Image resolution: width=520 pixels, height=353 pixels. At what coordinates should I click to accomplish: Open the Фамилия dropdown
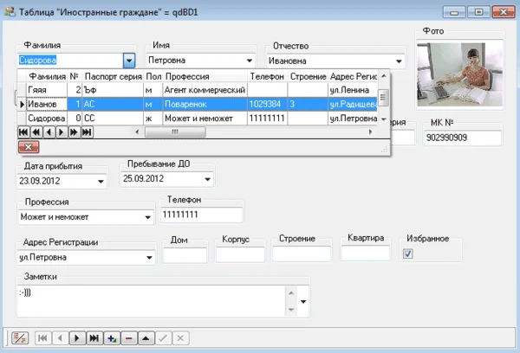click(129, 61)
